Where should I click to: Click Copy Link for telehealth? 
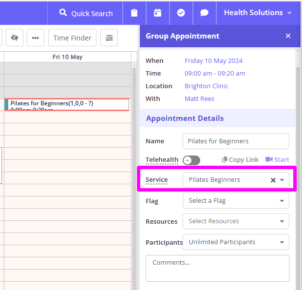point(240,160)
